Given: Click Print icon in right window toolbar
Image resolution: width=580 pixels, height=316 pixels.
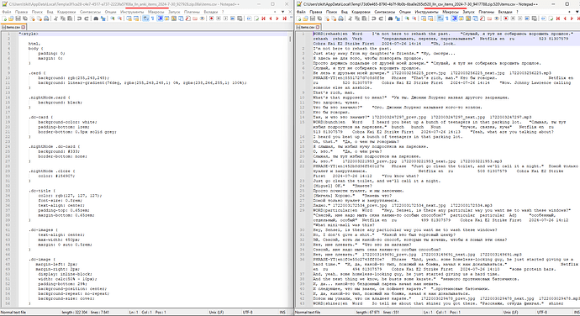Looking at the screenshot, I should click(x=340, y=18).
